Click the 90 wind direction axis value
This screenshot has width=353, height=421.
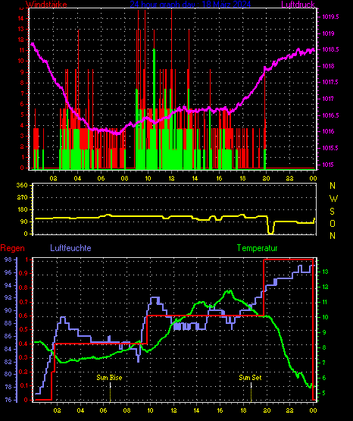coord(24,221)
